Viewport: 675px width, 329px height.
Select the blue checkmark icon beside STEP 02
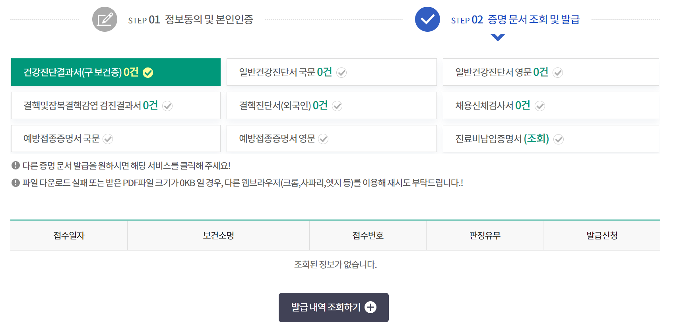427,19
